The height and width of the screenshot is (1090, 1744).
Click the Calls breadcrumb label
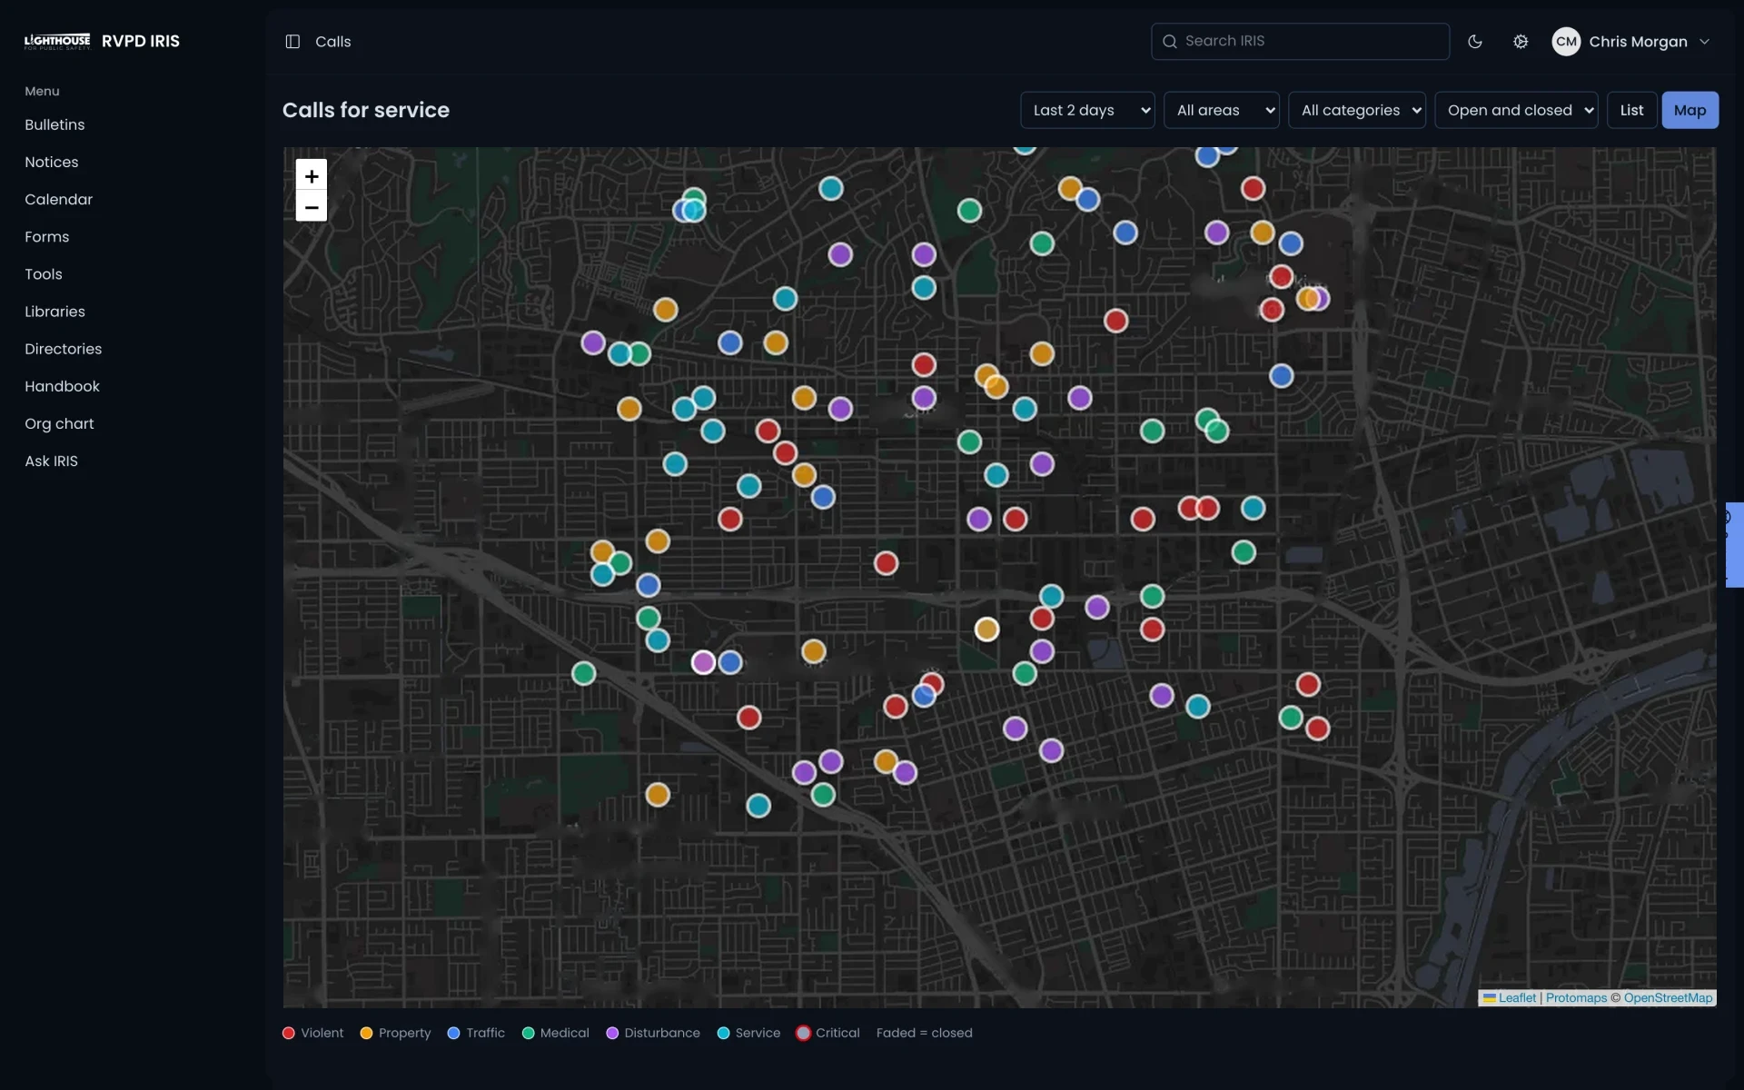point(333,42)
